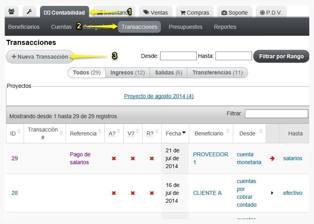The width and height of the screenshot is (314, 224).
Task: Click A? red cross for transaction 28
Action: (x=114, y=193)
